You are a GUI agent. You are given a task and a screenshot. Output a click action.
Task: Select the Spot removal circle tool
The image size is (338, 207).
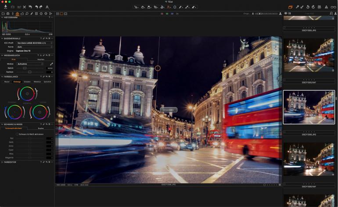click(x=175, y=7)
